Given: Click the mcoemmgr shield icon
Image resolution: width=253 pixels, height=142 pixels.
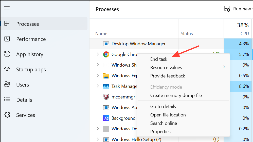Looking at the screenshot, I should coord(106,97).
